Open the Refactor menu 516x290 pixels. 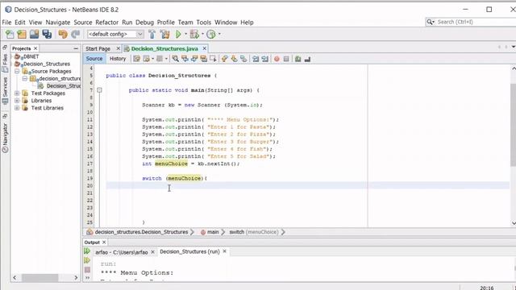[106, 23]
